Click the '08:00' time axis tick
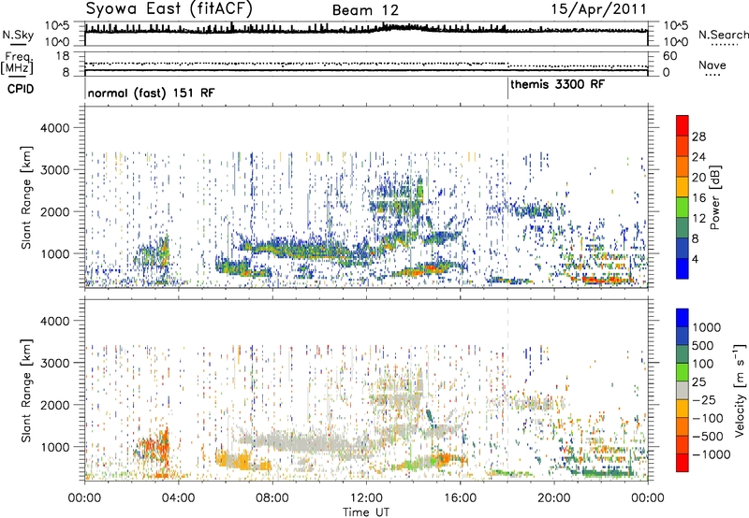This screenshot has height=518, width=749. point(272,498)
